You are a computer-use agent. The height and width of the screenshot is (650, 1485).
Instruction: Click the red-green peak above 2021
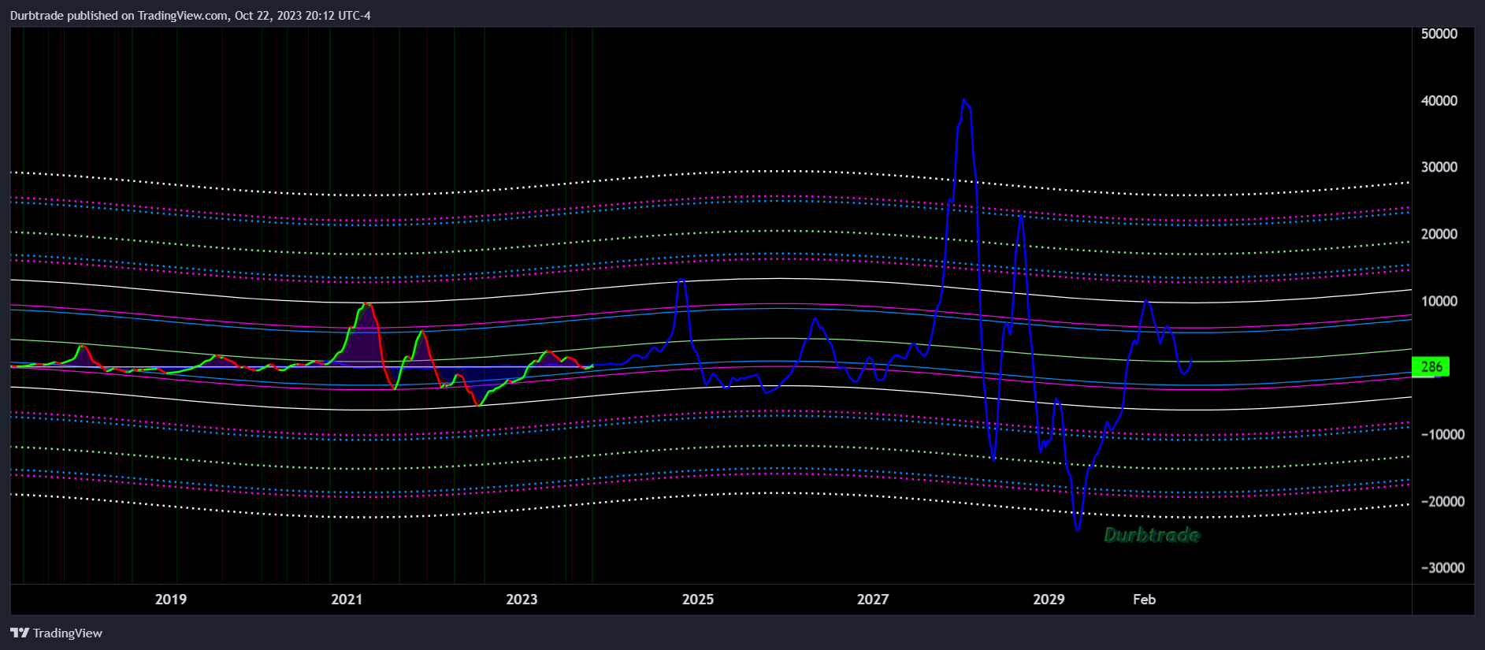[365, 305]
